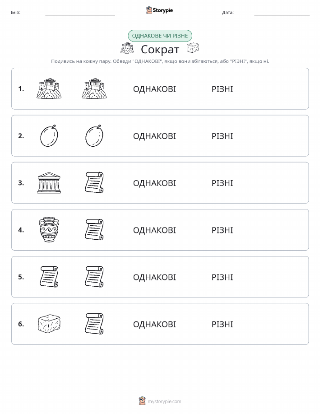Click the Storypie logo at top
This screenshot has width=320, height=414.
[159, 10]
